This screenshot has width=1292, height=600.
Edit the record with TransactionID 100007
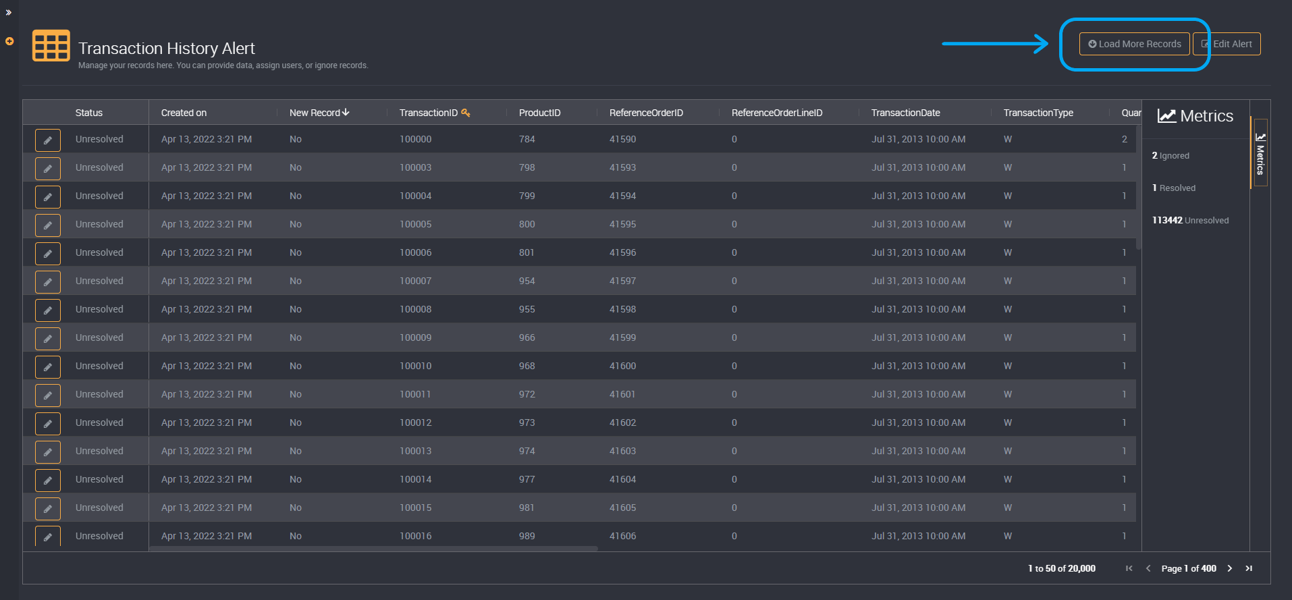[48, 282]
